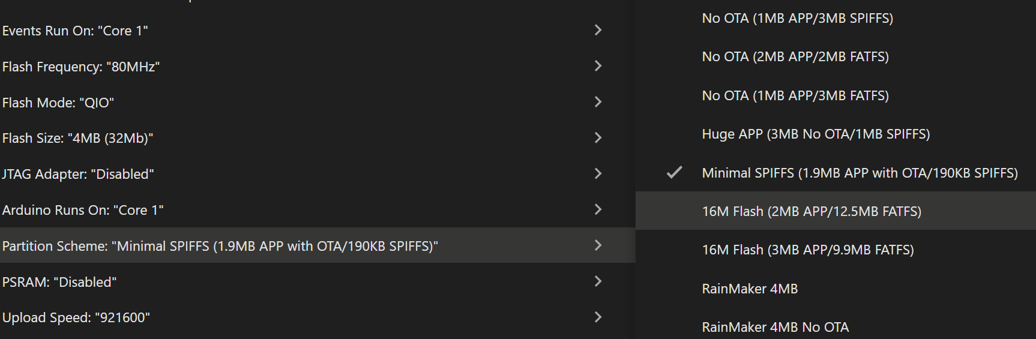
Task: Click the chevron beside Partition Scheme
Action: click(598, 245)
